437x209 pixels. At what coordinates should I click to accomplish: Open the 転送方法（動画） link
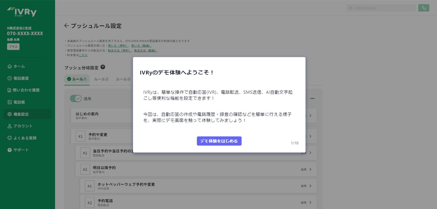pos(146,50)
